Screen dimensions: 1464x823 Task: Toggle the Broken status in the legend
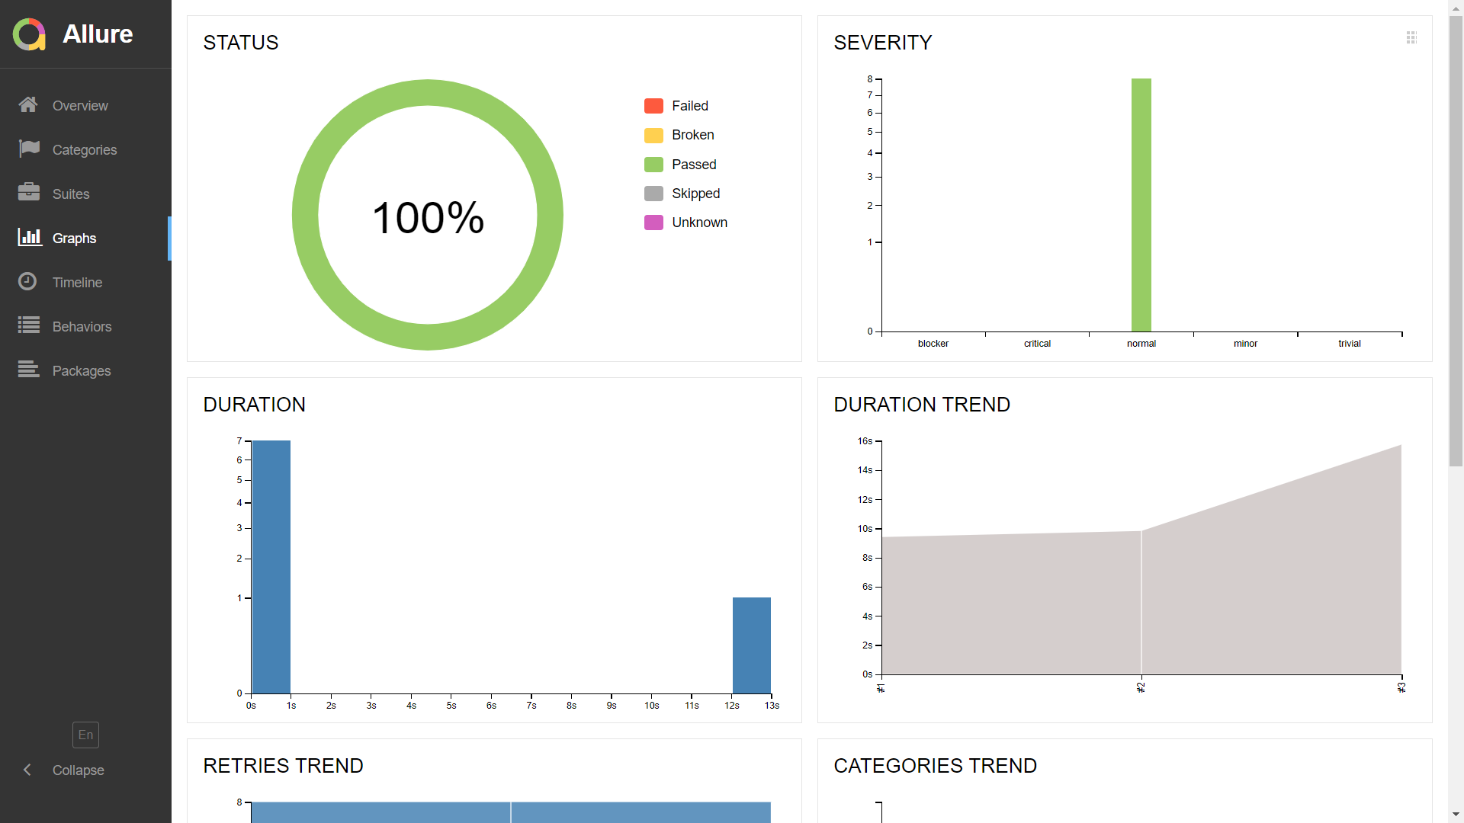692,135
